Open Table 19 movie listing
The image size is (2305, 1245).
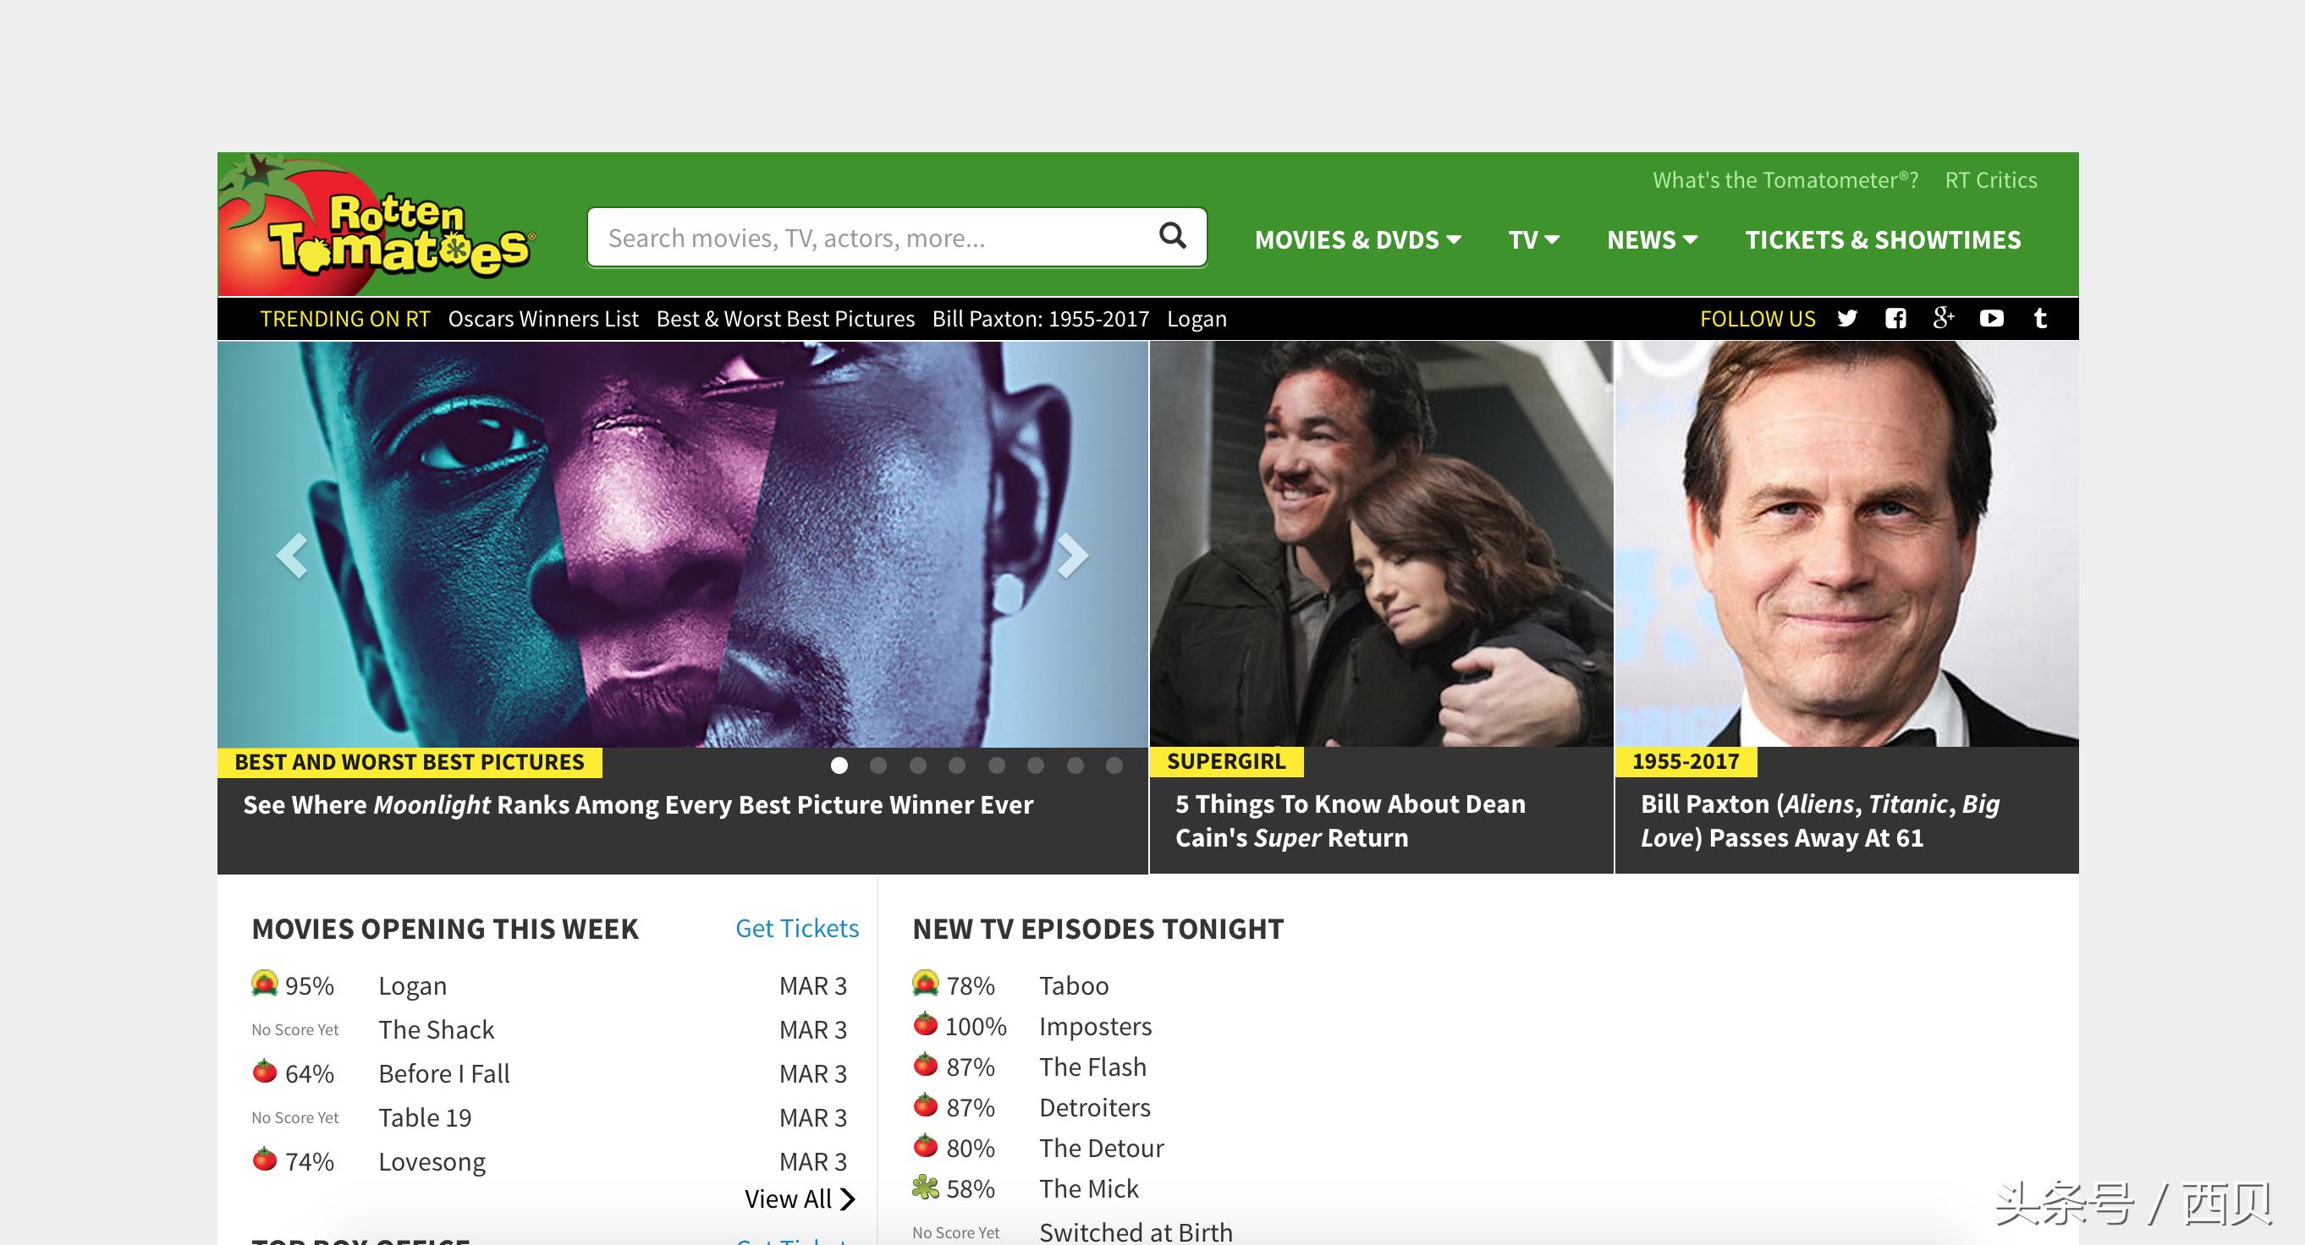click(x=424, y=1117)
